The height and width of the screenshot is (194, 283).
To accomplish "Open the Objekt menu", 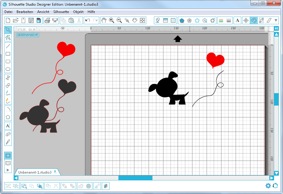I will 78,12.
